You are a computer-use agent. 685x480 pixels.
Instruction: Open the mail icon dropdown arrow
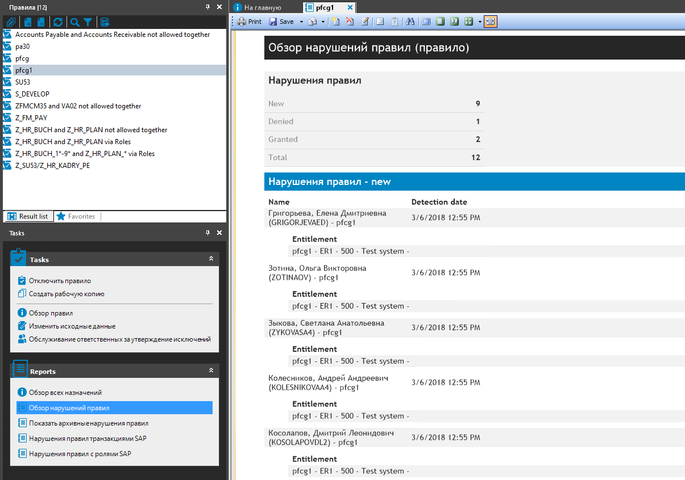pyautogui.click(x=323, y=22)
